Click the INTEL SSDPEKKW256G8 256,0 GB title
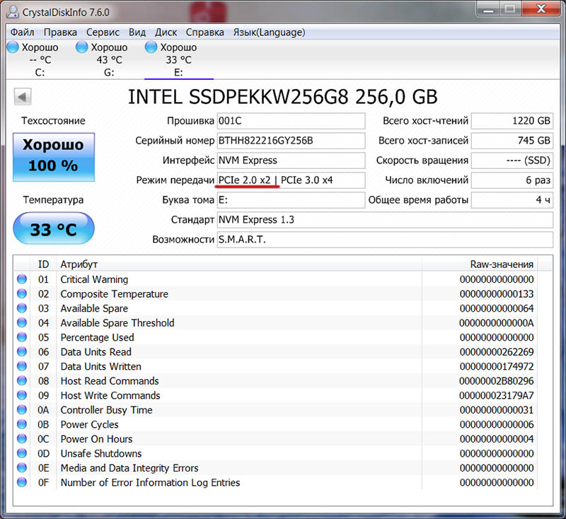 pyautogui.click(x=283, y=97)
